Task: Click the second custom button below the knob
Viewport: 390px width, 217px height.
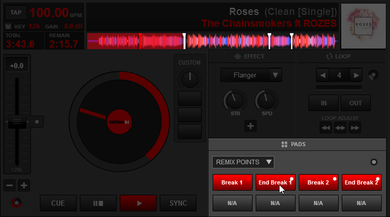Action: [190, 115]
